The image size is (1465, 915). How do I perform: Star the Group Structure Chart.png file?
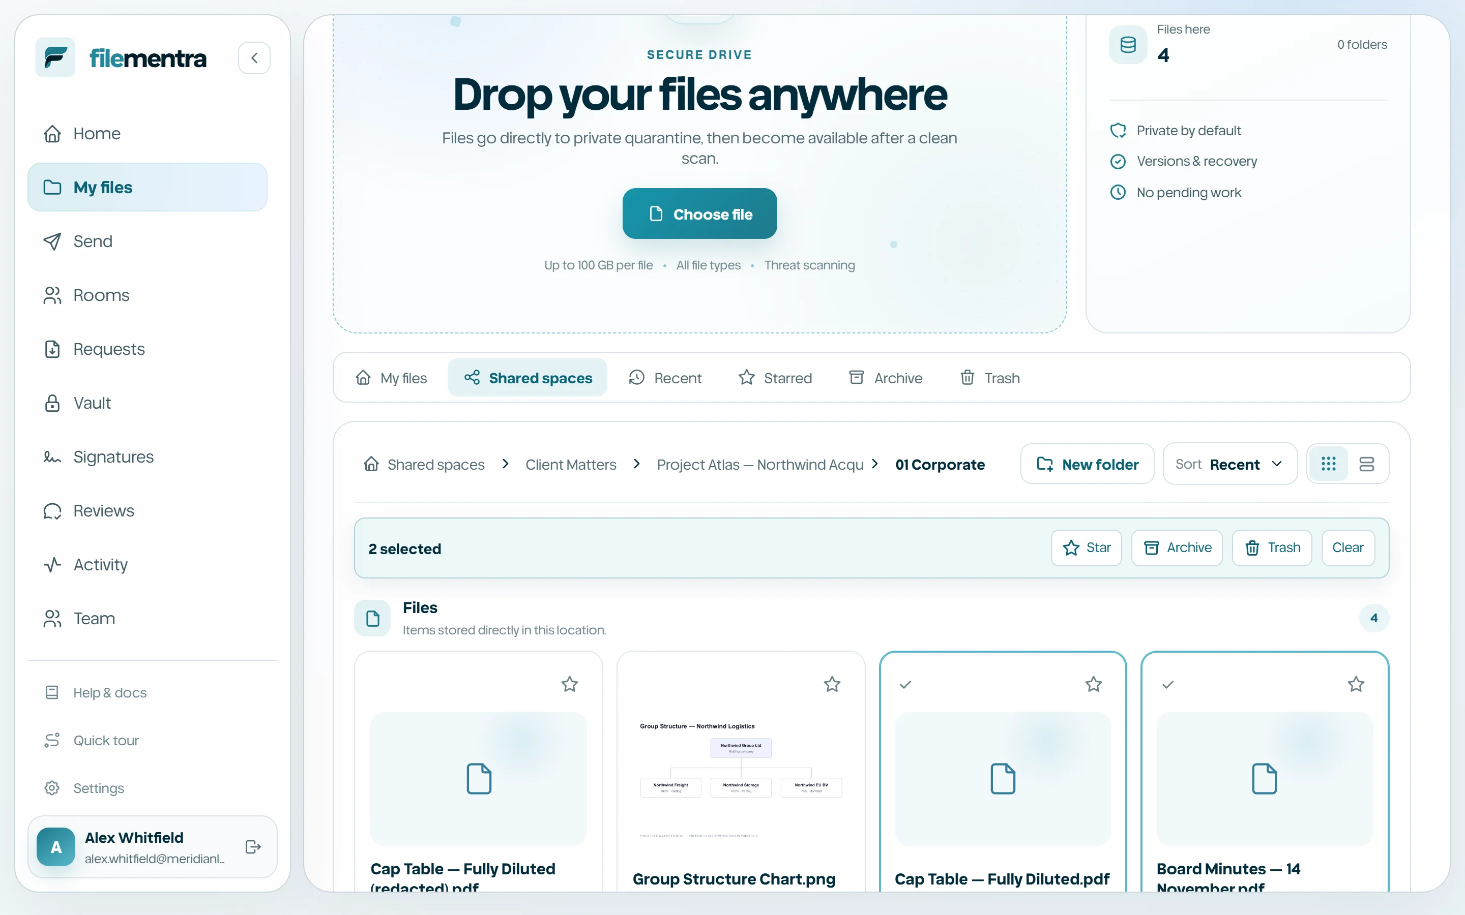832,684
